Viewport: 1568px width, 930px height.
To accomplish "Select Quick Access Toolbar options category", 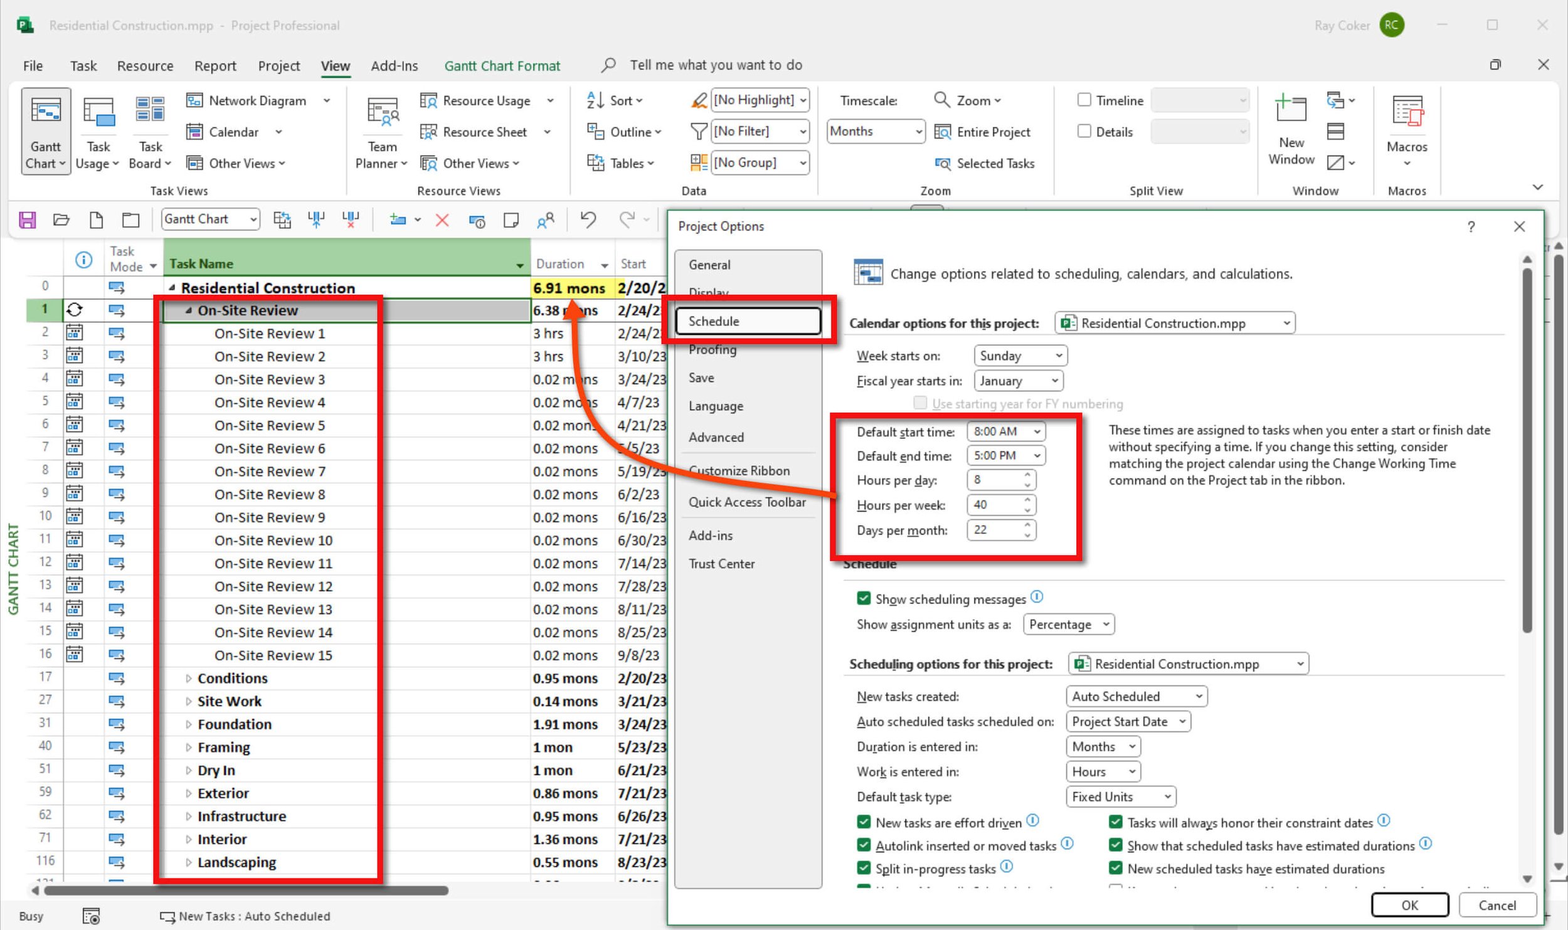I will (x=747, y=502).
